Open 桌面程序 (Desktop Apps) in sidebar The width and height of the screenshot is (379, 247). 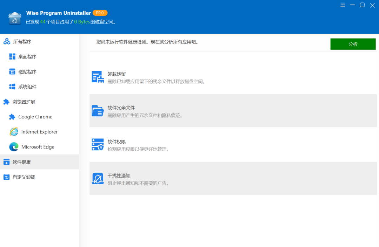(x=12, y=56)
